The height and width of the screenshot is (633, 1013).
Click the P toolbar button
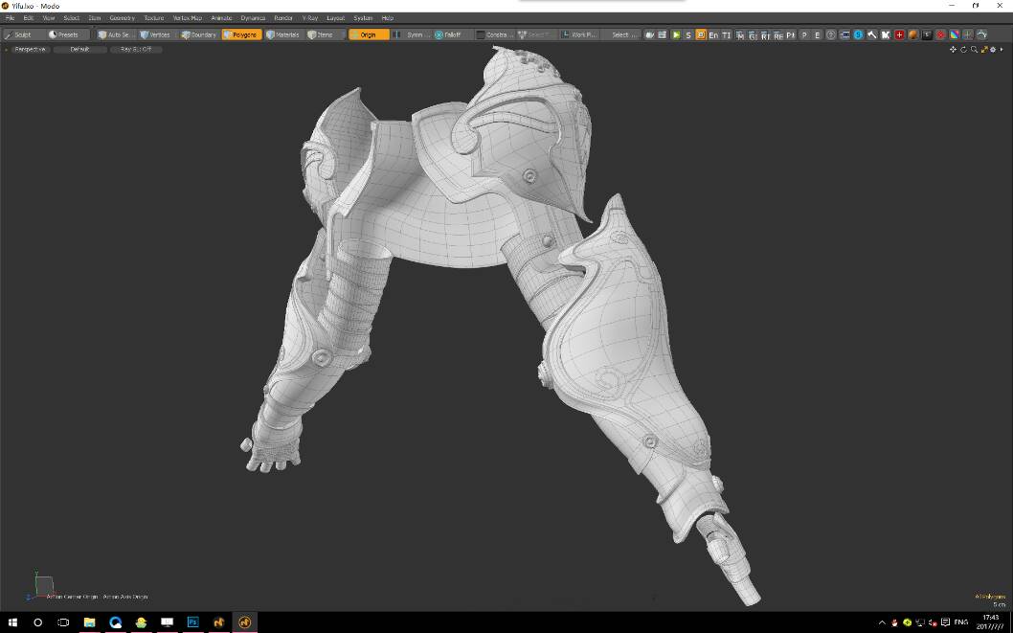point(804,34)
